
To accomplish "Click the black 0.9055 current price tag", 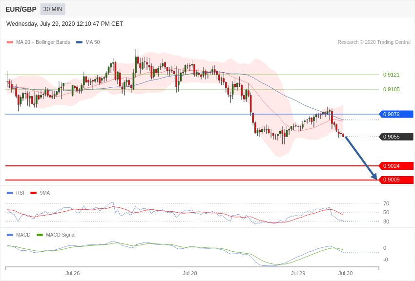I will [x=396, y=137].
